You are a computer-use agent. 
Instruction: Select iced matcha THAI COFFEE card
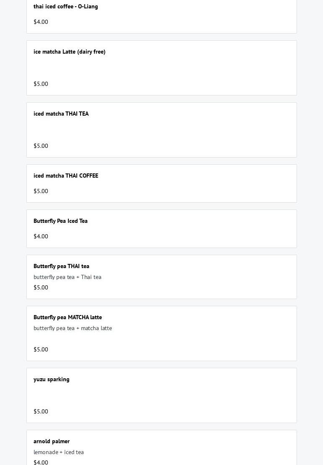pyautogui.click(x=161, y=183)
